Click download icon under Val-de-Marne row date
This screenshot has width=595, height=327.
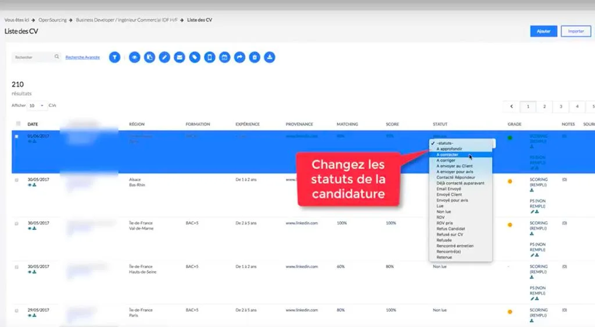pyautogui.click(x=34, y=229)
